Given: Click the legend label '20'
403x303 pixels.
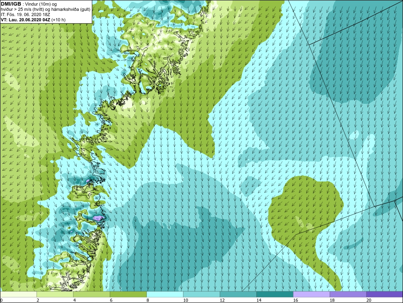Looking at the screenshot, I should [x=369, y=300].
